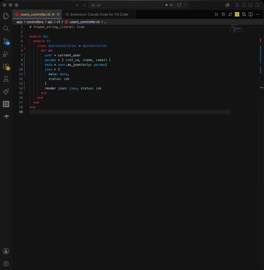The width and height of the screenshot is (264, 270).
Task: Switch to users_controller.rb tab
Action: pos(35,14)
